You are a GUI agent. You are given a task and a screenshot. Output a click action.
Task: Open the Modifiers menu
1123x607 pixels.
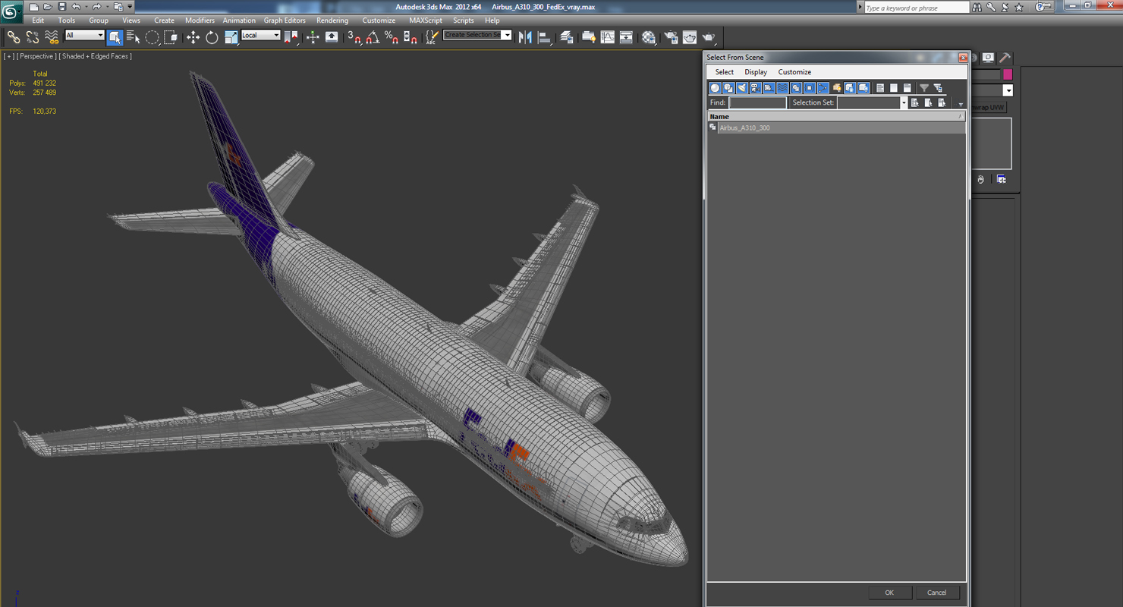(x=200, y=20)
